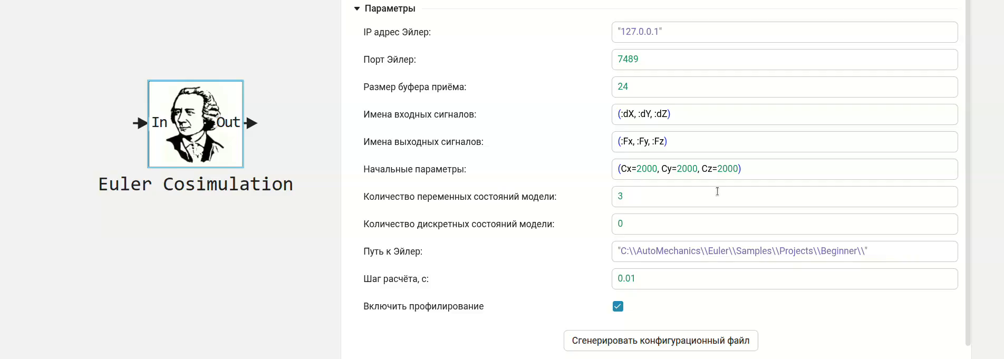Screen dimensions: 1004x359
Task: Toggle the profiling checkbox
Action: 618,306
